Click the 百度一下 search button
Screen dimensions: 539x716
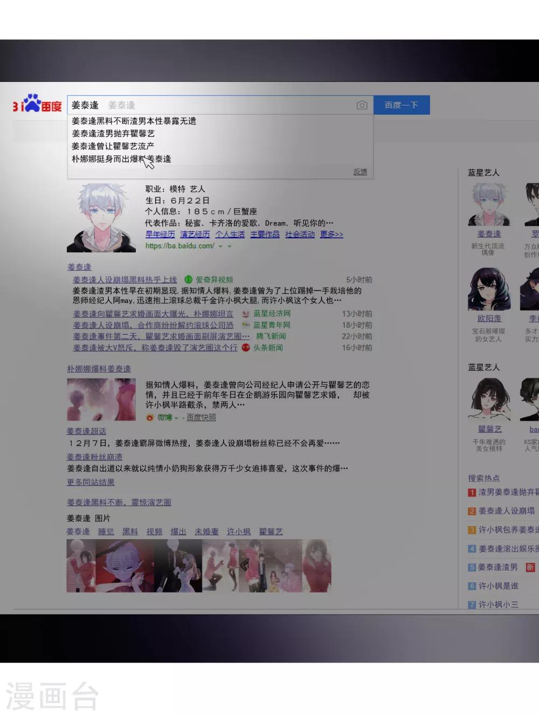point(402,105)
